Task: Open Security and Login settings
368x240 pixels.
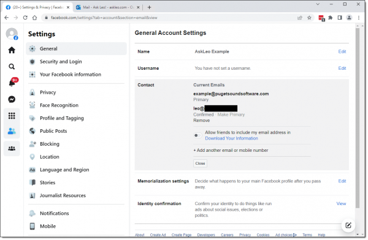Action: pos(76,61)
